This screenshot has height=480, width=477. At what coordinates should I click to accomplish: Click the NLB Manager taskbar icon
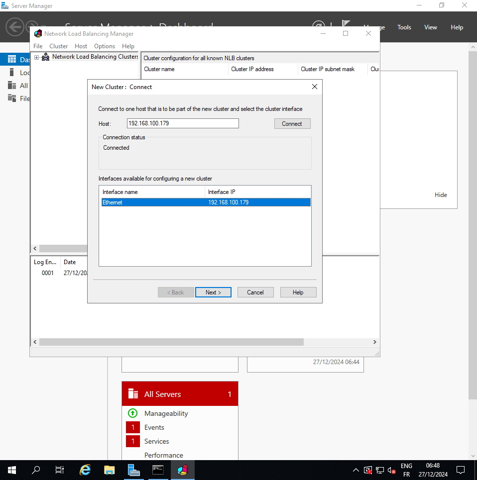182,470
